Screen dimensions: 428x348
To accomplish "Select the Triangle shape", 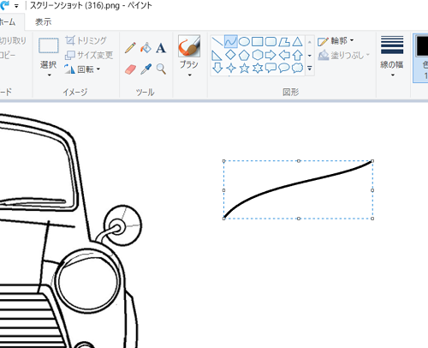I will 298,42.
